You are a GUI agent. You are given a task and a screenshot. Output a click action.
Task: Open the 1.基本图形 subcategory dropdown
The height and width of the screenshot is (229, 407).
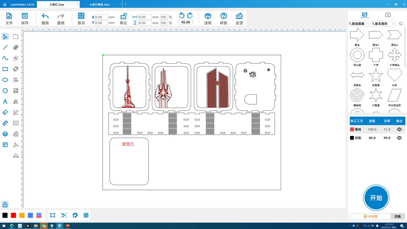point(383,24)
